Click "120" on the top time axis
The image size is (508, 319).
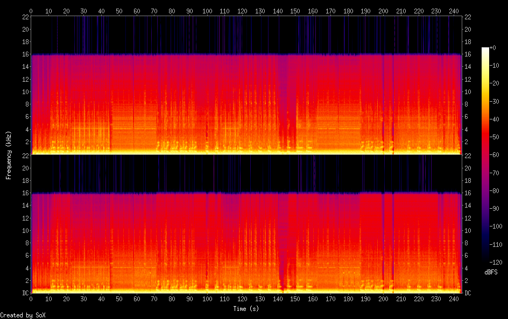(242, 11)
